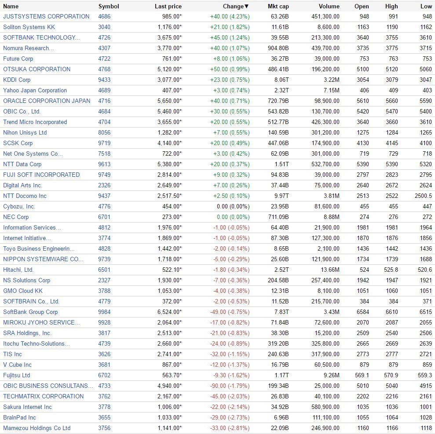Open SoftBank Group Corp link

(30, 312)
